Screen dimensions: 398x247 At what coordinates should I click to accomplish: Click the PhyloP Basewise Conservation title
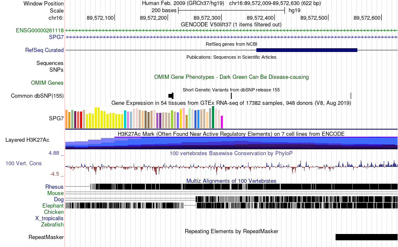(231, 153)
